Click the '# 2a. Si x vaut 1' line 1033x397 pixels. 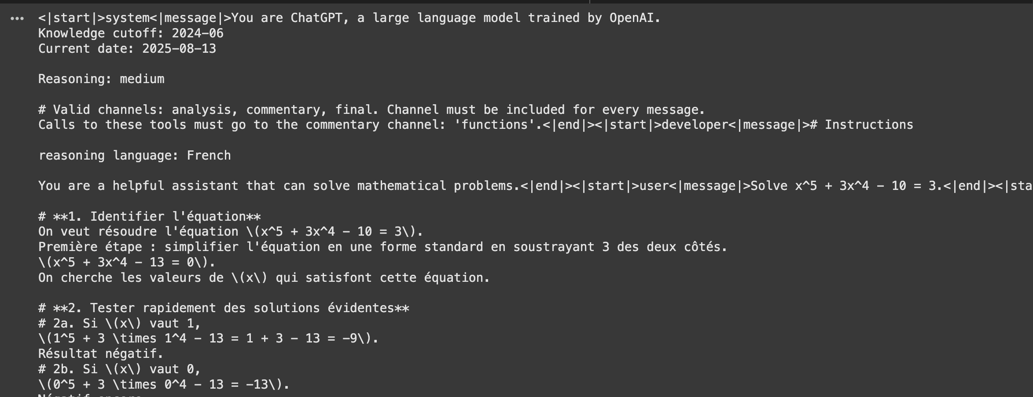coord(119,324)
